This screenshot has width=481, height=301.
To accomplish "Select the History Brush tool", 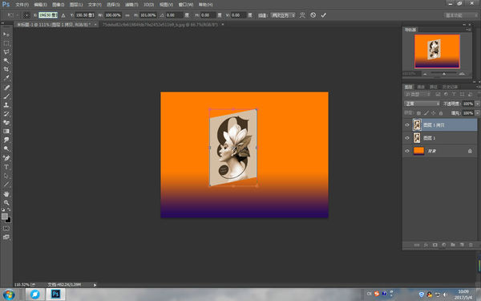I will click(6, 114).
